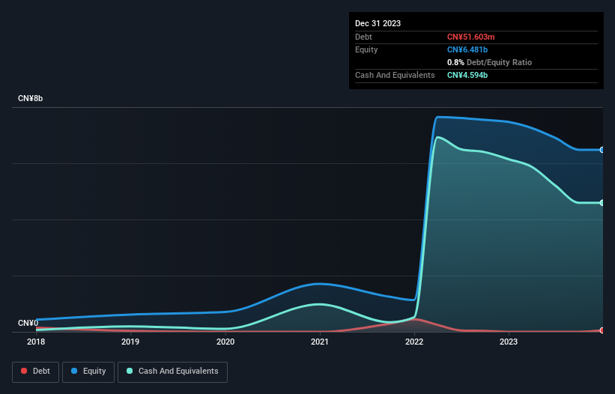This screenshot has width=615, height=394.
Task: Click the 2020 x-axis label
Action: (225, 342)
